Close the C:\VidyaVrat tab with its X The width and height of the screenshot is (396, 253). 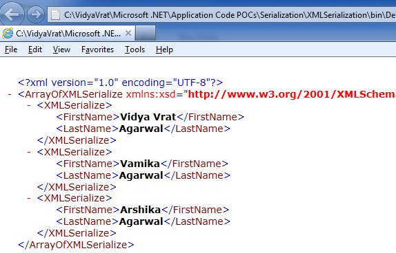point(128,33)
